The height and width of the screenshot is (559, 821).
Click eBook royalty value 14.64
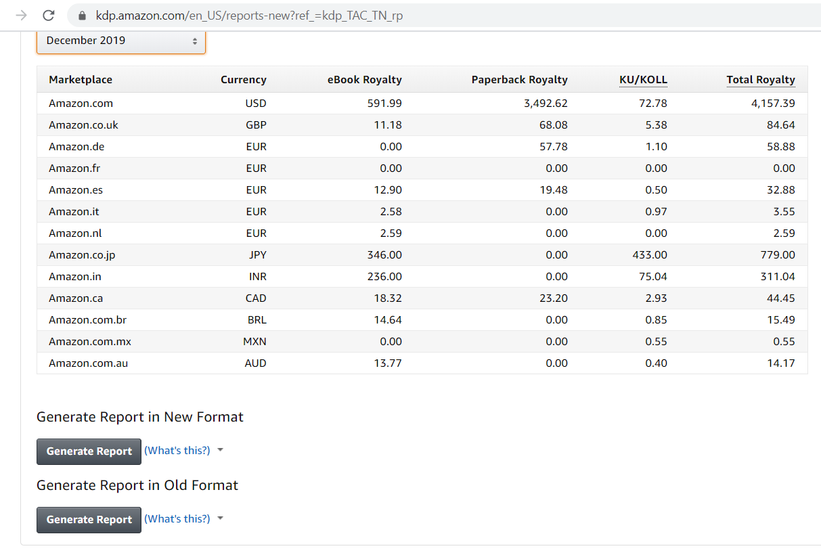pos(388,320)
